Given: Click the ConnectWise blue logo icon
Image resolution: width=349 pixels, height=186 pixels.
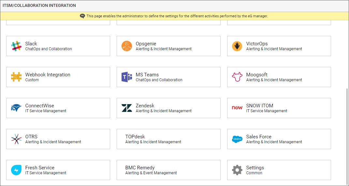Looking at the screenshot, I should (16, 108).
